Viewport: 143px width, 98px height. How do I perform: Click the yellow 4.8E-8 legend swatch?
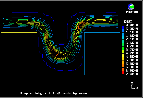point(123,55)
